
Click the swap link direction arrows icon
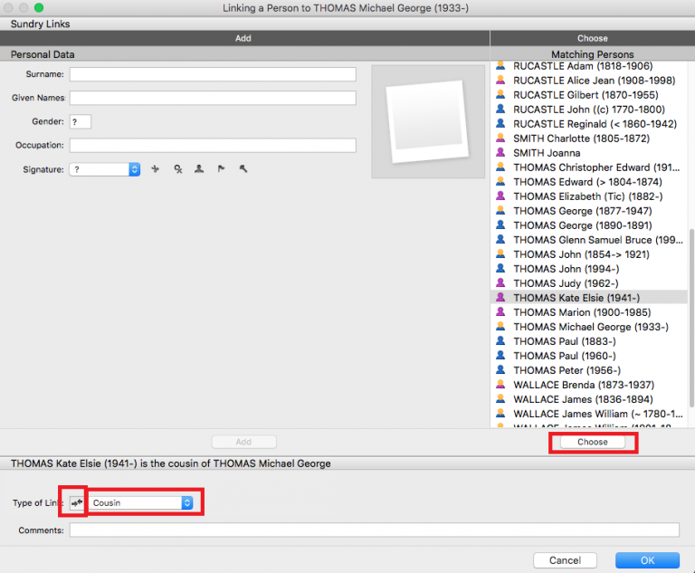click(76, 502)
